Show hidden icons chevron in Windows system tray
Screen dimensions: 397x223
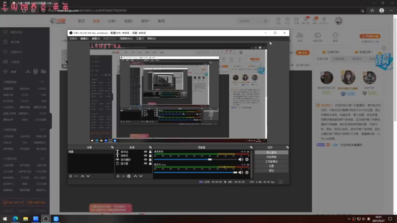pyautogui.click(x=349, y=219)
